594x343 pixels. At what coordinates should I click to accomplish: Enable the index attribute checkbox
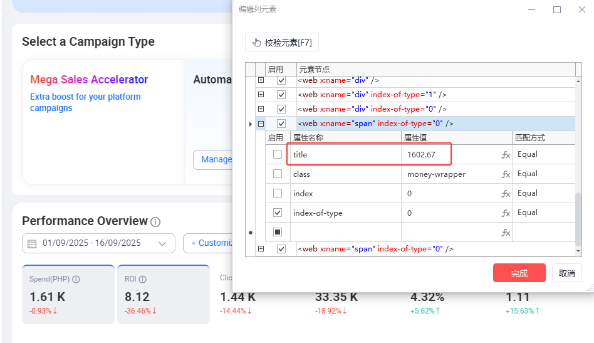tap(278, 193)
